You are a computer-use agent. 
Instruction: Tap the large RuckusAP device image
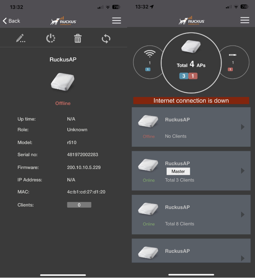[62, 82]
